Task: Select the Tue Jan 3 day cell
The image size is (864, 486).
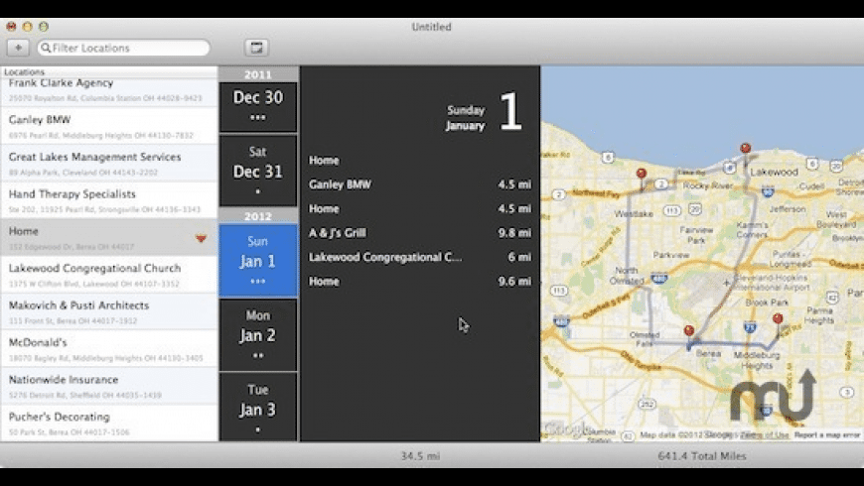Action: pos(258,408)
